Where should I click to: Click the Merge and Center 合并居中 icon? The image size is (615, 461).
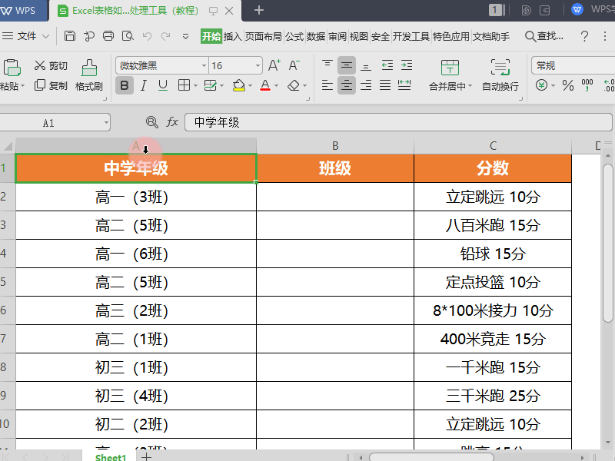(x=450, y=68)
